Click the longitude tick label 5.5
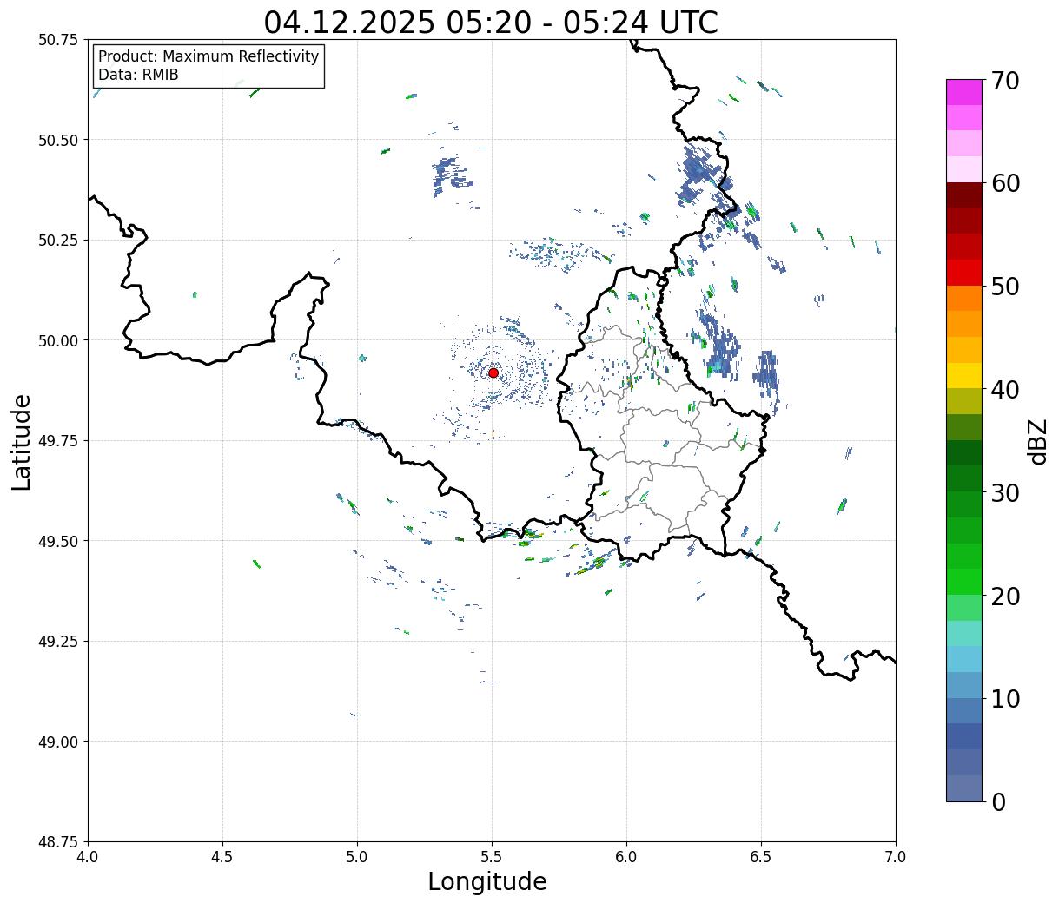Screen dimensions: 1059x903 pos(492,857)
